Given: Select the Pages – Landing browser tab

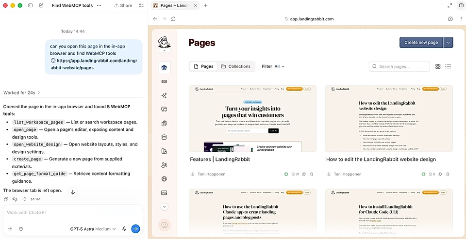Looking at the screenshot, I should click(175, 5).
